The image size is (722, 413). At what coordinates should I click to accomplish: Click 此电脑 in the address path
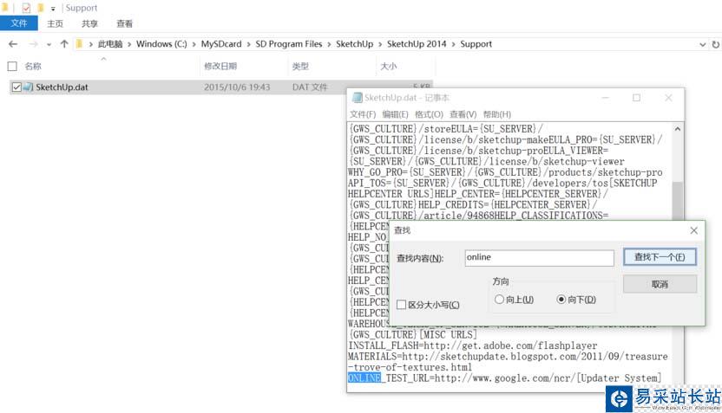pyautogui.click(x=110, y=44)
